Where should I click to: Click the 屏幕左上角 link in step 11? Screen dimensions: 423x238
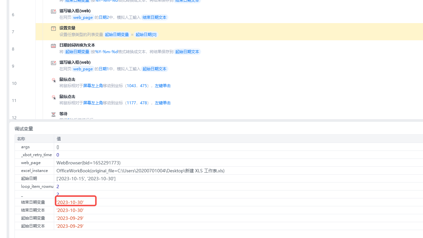pyautogui.click(x=93, y=103)
